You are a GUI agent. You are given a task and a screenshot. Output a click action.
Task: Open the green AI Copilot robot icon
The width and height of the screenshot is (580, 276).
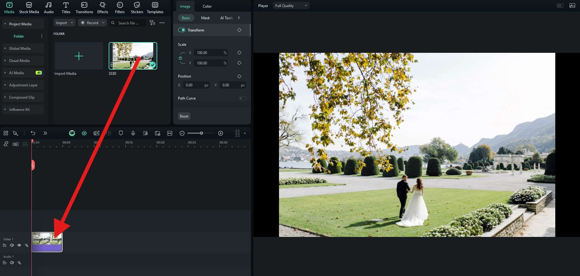(72, 133)
